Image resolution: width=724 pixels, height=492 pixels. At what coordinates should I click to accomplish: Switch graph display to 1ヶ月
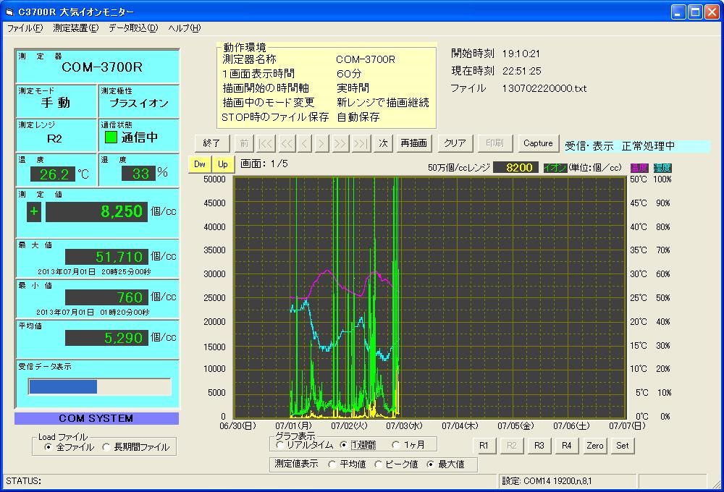point(397,445)
